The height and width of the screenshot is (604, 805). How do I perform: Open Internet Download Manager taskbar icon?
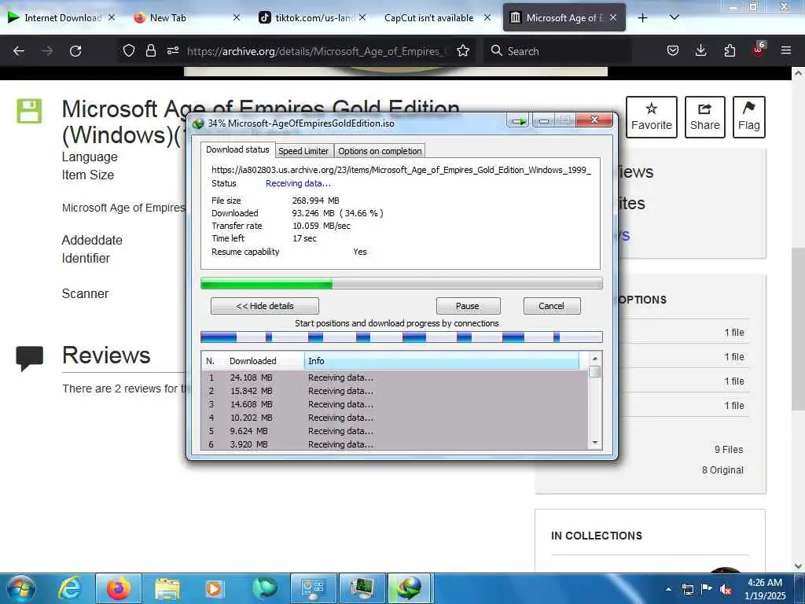point(410,588)
